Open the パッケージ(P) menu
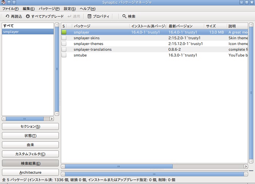This screenshot has height=184, width=255. (x=49, y=9)
